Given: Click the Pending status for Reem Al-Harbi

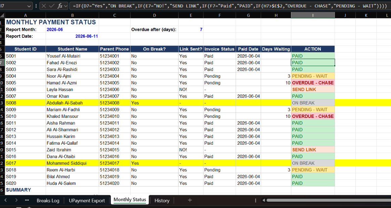Looking at the screenshot, I should [x=219, y=170].
